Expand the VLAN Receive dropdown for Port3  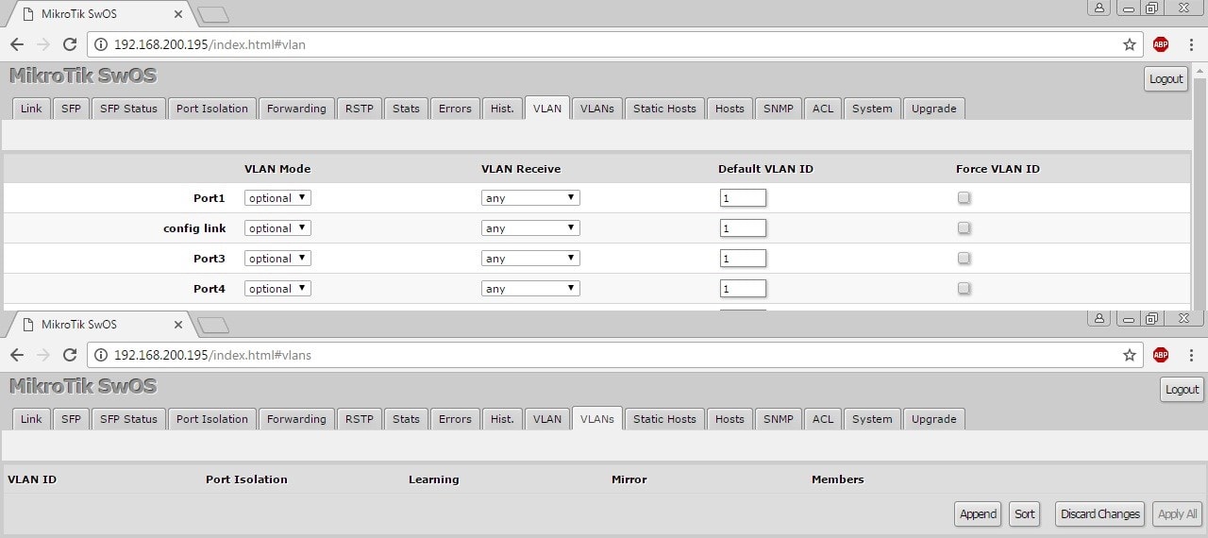tap(530, 259)
